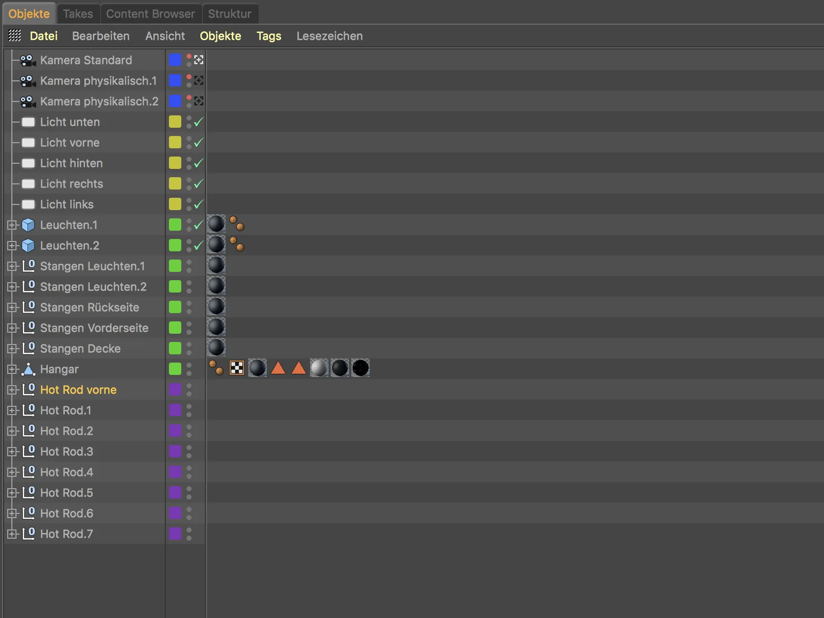This screenshot has width=824, height=618.
Task: Expand the Hot Rod.1 group
Action: pos(12,410)
